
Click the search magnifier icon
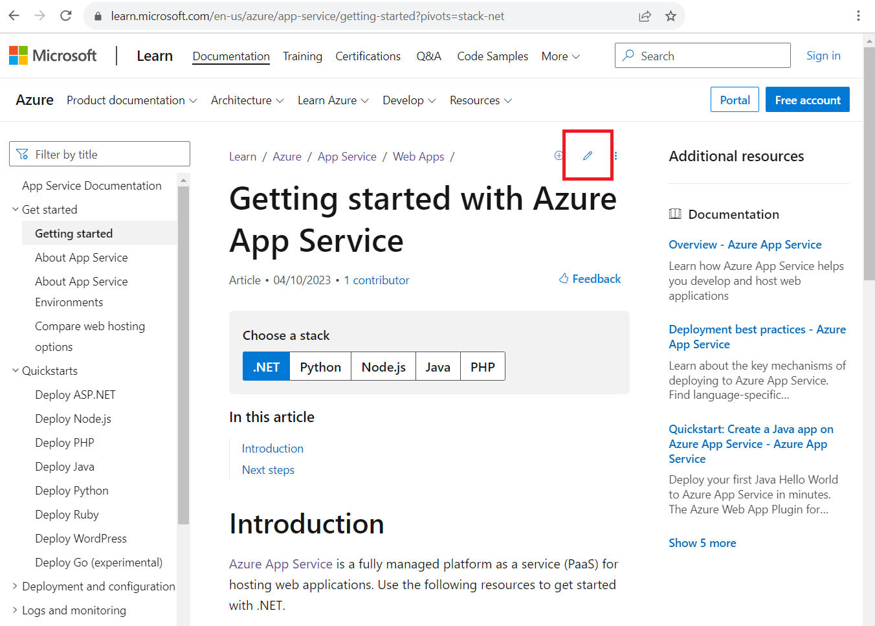point(628,56)
